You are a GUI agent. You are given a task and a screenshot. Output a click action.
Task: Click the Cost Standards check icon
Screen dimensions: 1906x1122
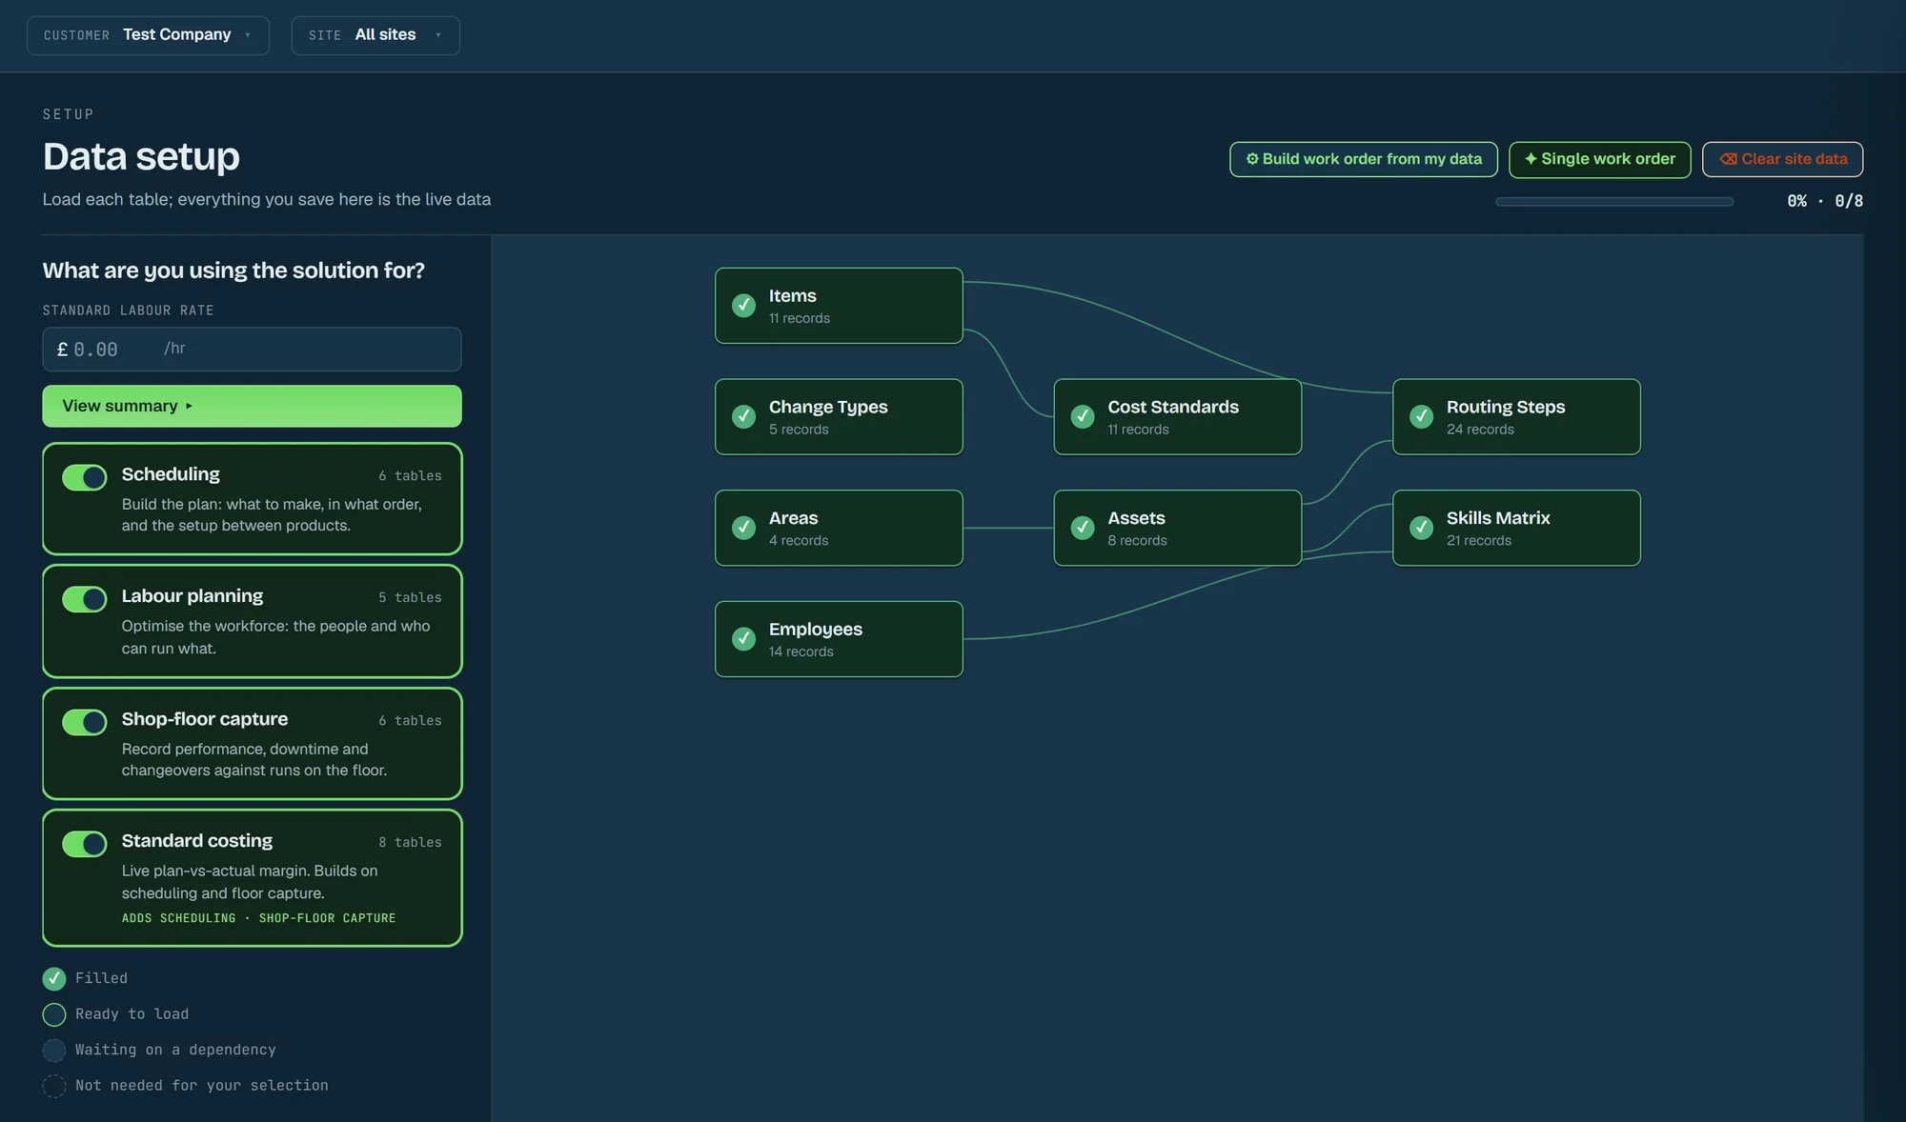tap(1083, 416)
